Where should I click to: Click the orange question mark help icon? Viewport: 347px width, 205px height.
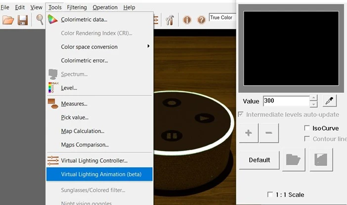pos(201,20)
